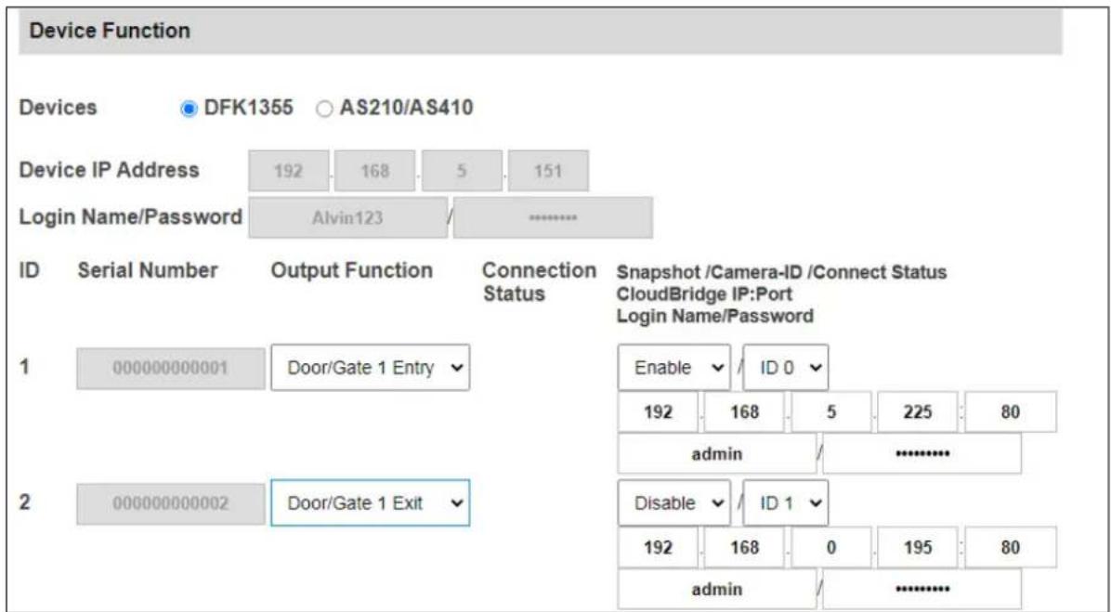Open the ID 0 camera-ID dropdown
The height and width of the screenshot is (612, 1111).
785,368
